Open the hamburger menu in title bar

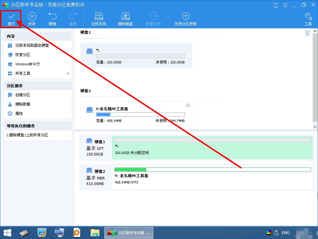pyautogui.click(x=285, y=5)
